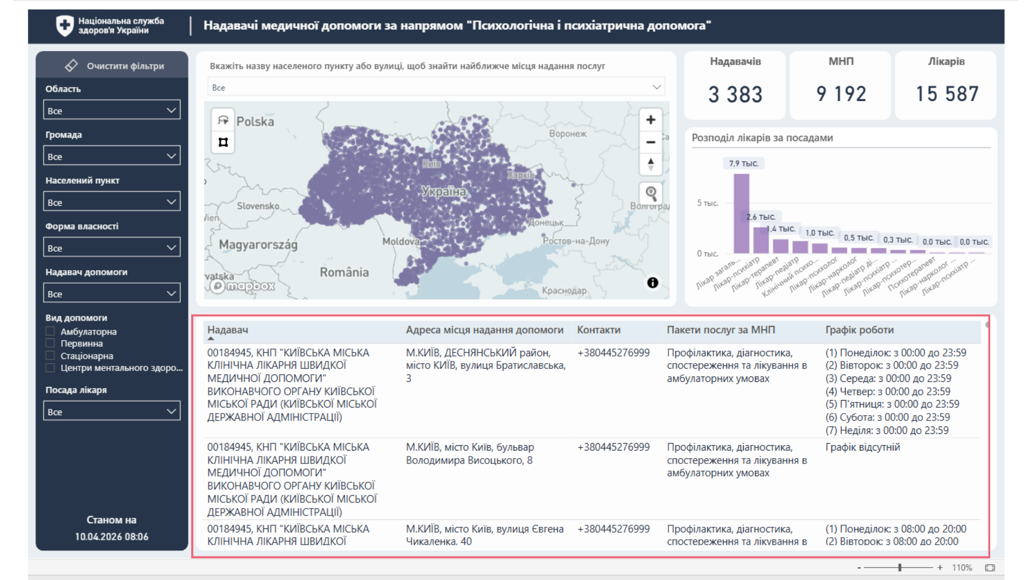The width and height of the screenshot is (1031, 580).
Task: Click the schedule line (1) Понеділок: з 08:00 до 20:00
Action: pos(896,529)
